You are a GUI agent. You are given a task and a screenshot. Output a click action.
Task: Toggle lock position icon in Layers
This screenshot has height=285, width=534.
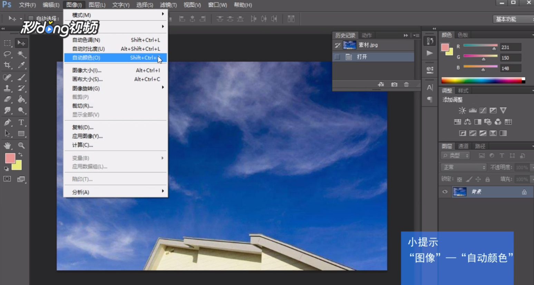478,179
